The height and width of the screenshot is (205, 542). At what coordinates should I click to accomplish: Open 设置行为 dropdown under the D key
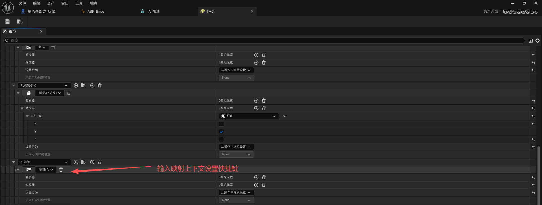[236, 70]
